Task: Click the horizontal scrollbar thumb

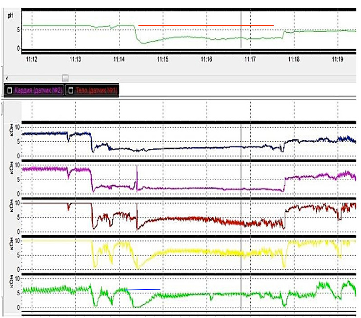Action: [65, 78]
